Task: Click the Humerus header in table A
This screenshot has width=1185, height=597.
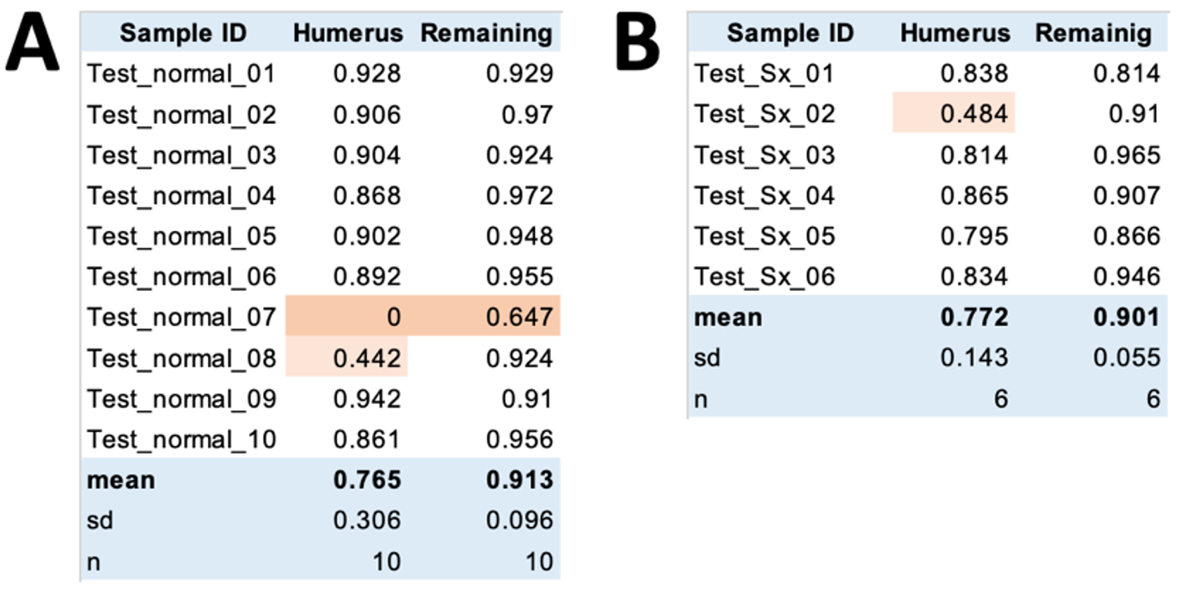Action: [x=348, y=33]
